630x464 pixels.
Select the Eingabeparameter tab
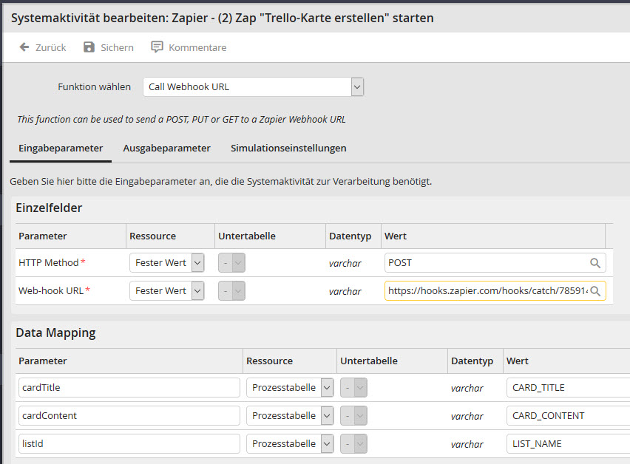pyautogui.click(x=60, y=148)
